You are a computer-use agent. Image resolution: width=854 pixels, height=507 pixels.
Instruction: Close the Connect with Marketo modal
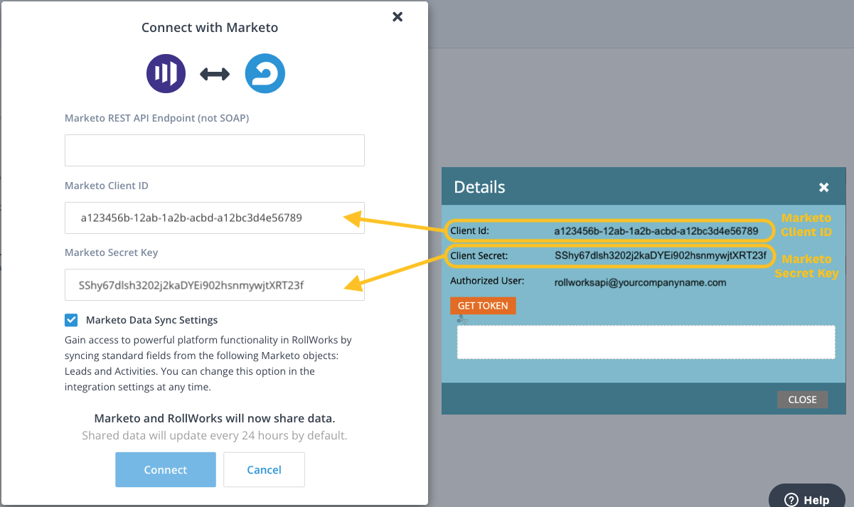pyautogui.click(x=397, y=16)
